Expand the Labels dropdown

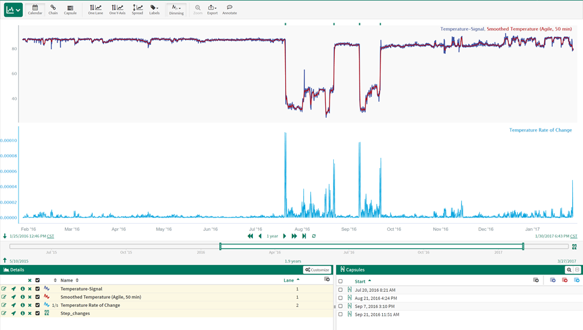[155, 10]
